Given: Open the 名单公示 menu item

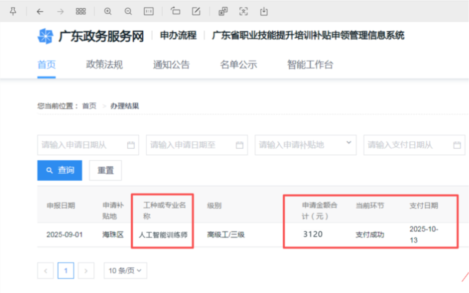Looking at the screenshot, I should (239, 64).
